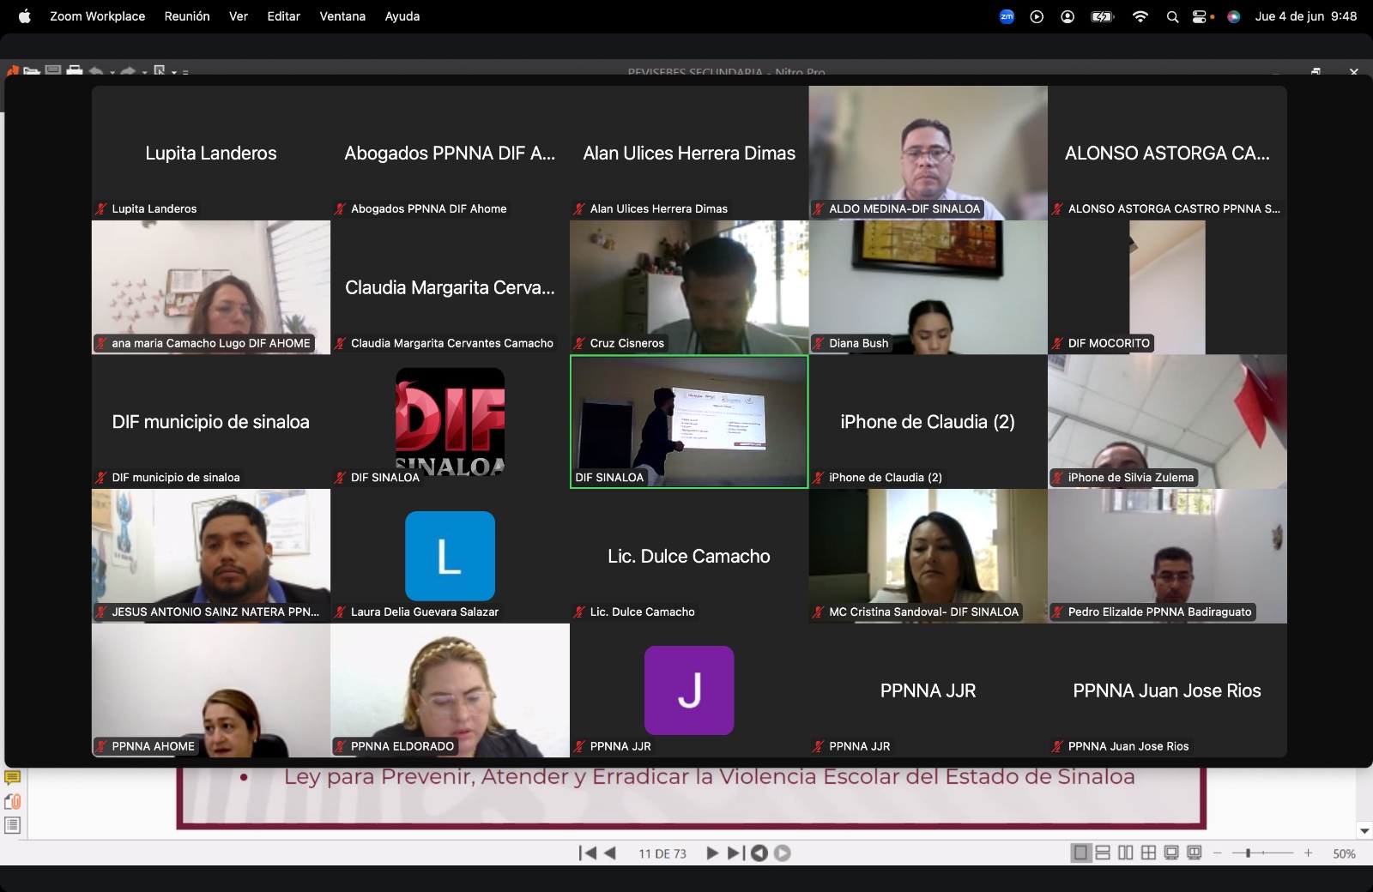Screen dimensions: 1373x892
Task: Select the PPNNA AHOME video tile
Action: [211, 690]
